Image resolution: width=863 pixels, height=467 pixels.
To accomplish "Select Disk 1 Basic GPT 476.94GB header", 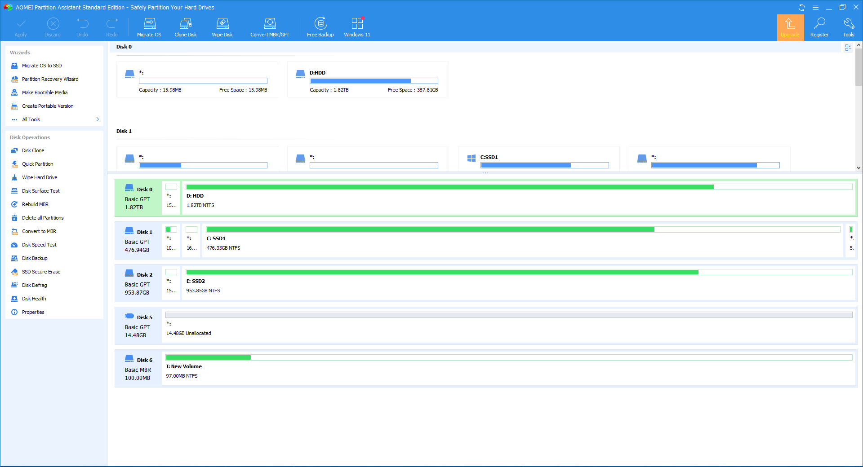I will [138, 241].
